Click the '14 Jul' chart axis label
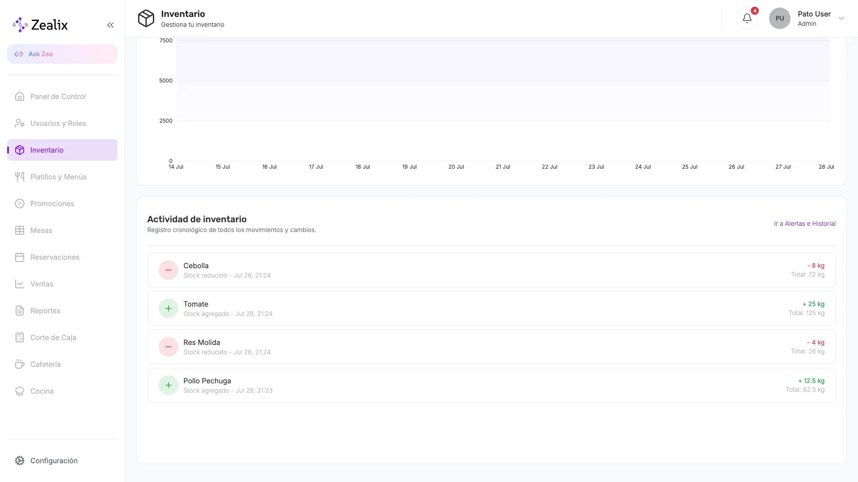 pos(176,167)
